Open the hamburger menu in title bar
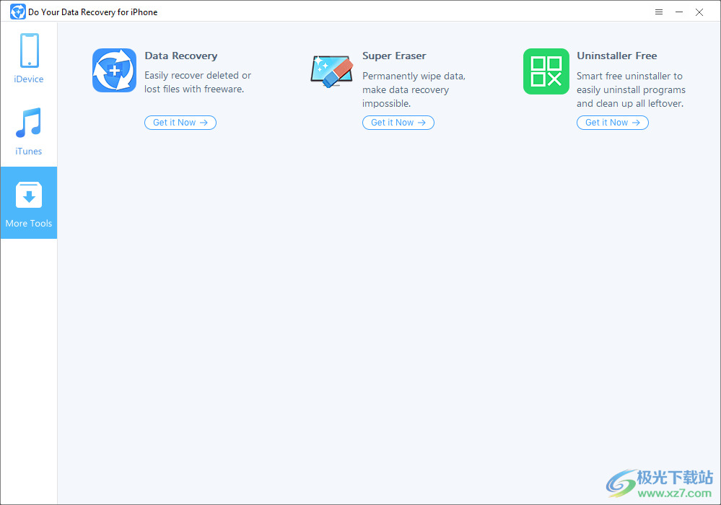Image resolution: width=721 pixels, height=505 pixels. [x=659, y=12]
